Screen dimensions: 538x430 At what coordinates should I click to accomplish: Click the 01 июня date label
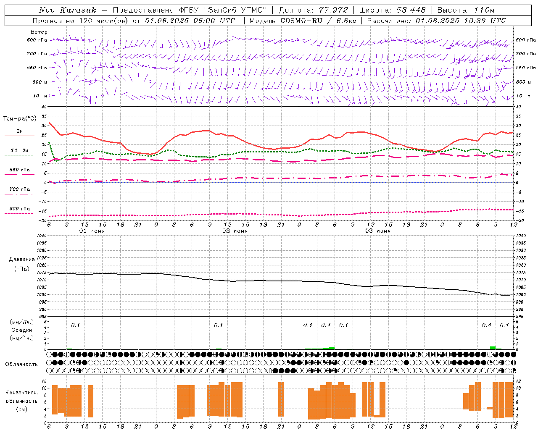(92, 231)
